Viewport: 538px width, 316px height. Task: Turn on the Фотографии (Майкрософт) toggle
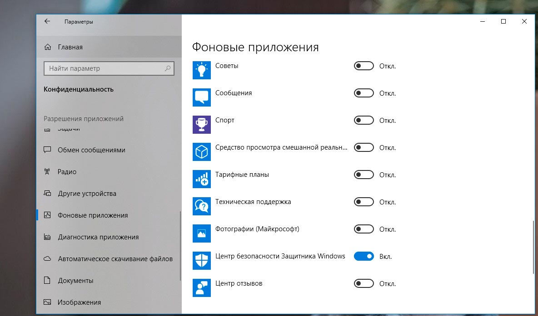(x=364, y=229)
